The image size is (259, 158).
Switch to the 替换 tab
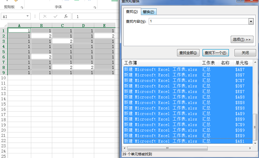click(148, 12)
